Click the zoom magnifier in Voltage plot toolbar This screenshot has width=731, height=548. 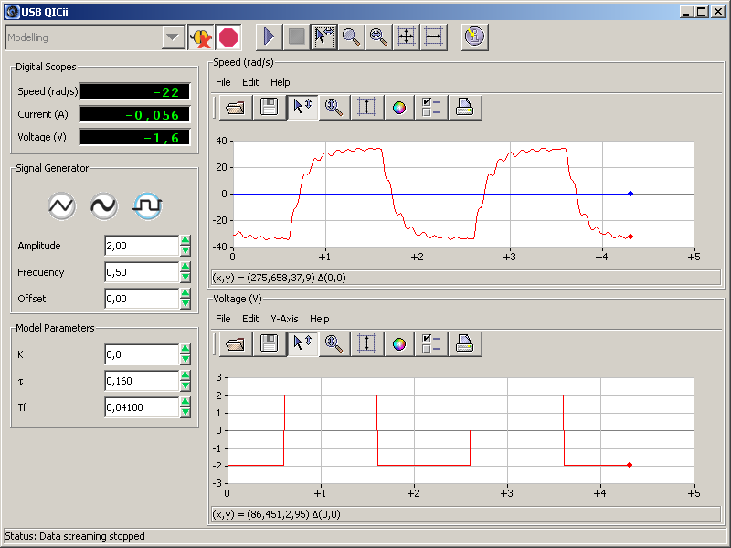click(x=334, y=344)
